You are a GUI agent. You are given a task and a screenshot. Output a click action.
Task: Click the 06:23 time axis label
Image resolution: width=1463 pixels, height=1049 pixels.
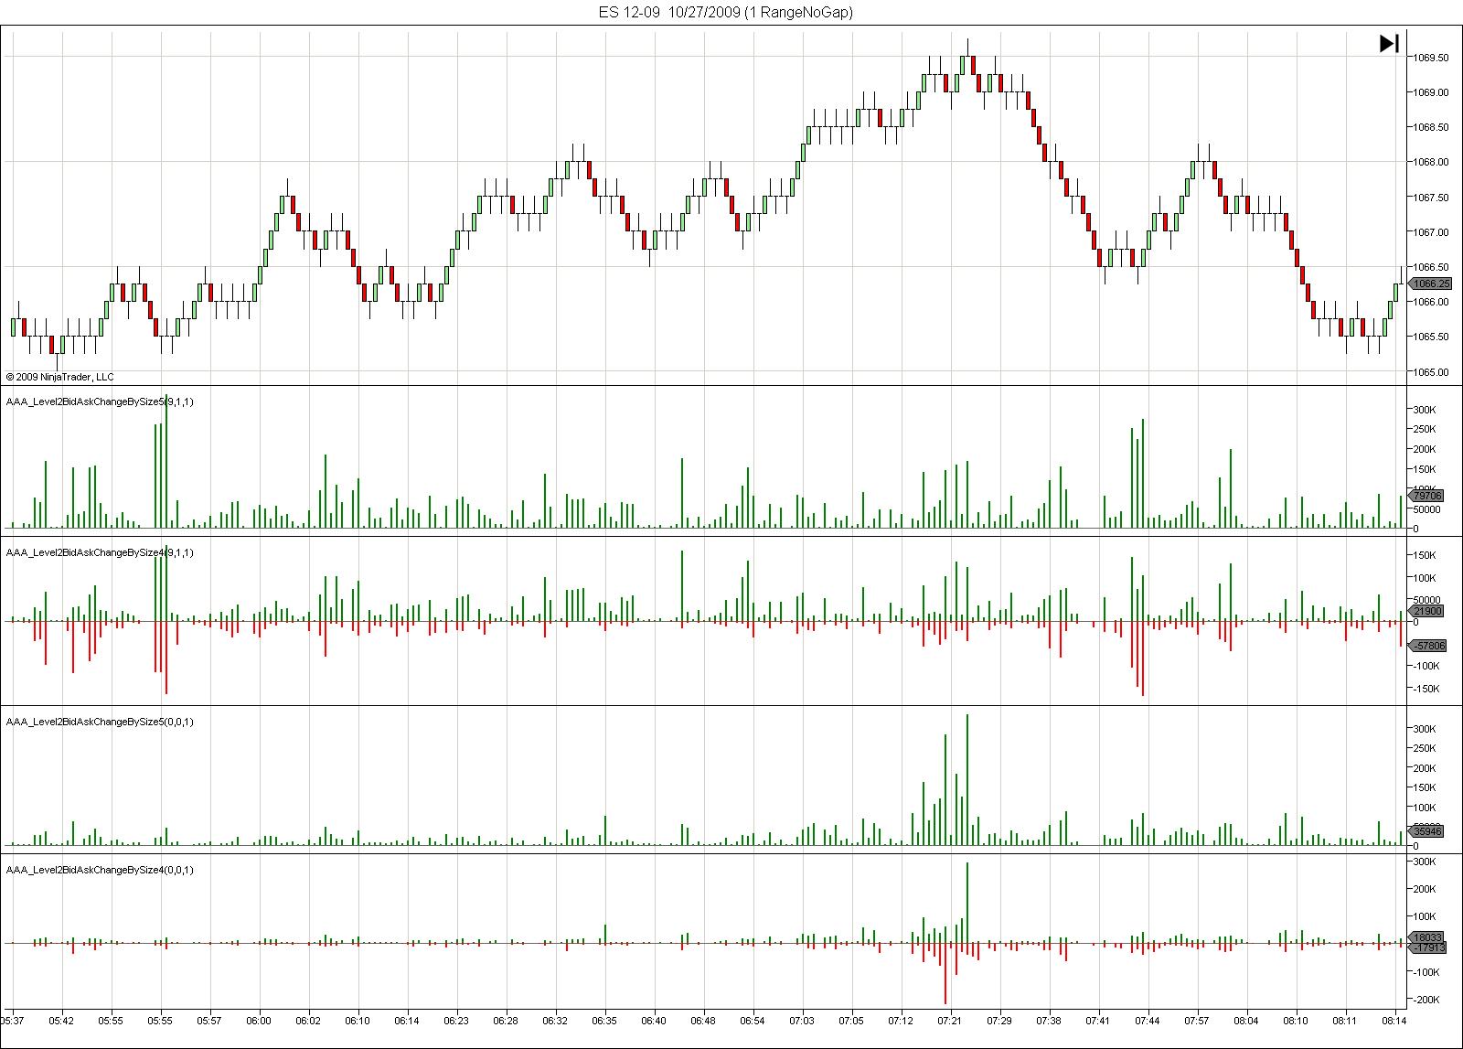456,1021
